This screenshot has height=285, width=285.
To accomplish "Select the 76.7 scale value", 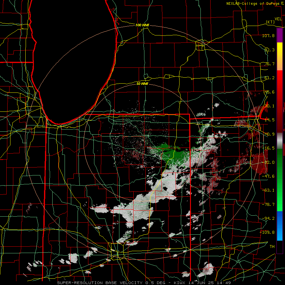I will [x=269, y=64].
